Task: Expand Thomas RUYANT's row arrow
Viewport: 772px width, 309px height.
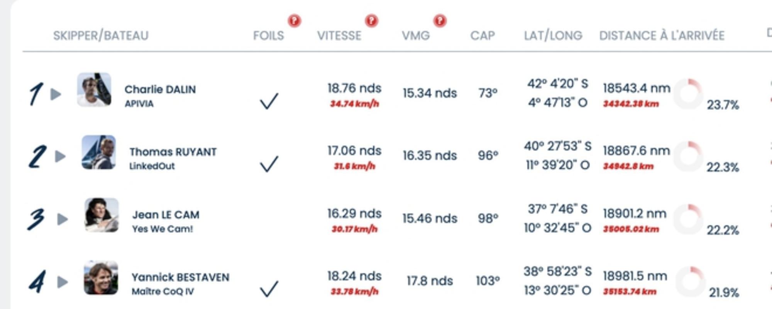Action: (60, 156)
